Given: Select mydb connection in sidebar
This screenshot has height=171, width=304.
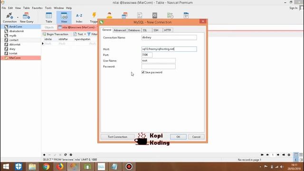Looking at the screenshot, I should pyautogui.click(x=21, y=36).
